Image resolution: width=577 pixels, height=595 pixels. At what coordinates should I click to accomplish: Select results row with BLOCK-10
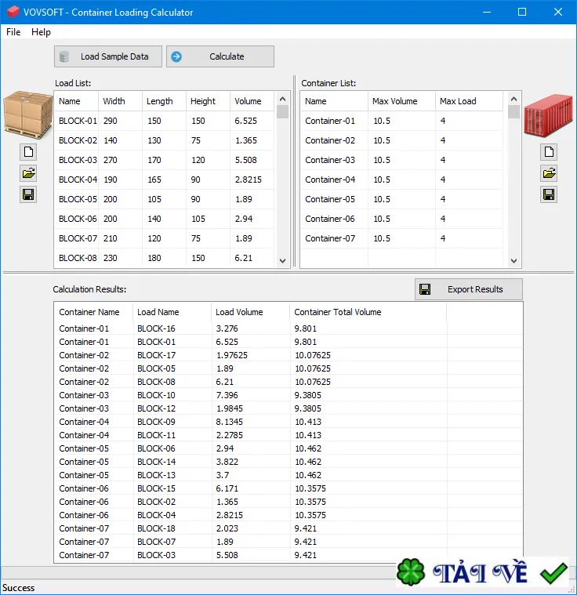click(288, 395)
